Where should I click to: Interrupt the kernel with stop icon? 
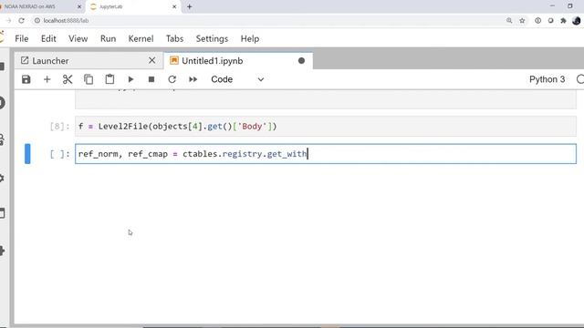[151, 79]
